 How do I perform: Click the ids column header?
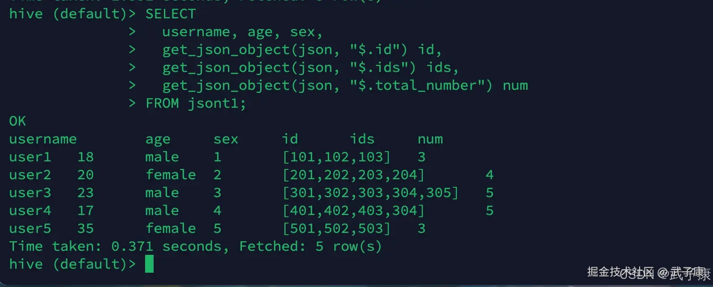(362, 139)
